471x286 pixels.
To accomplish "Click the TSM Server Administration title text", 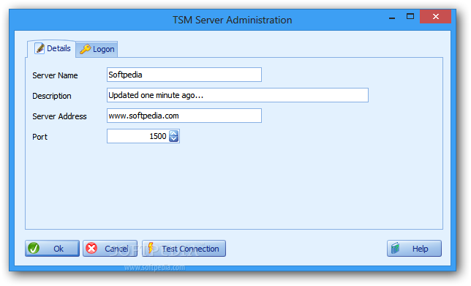I will click(x=232, y=20).
